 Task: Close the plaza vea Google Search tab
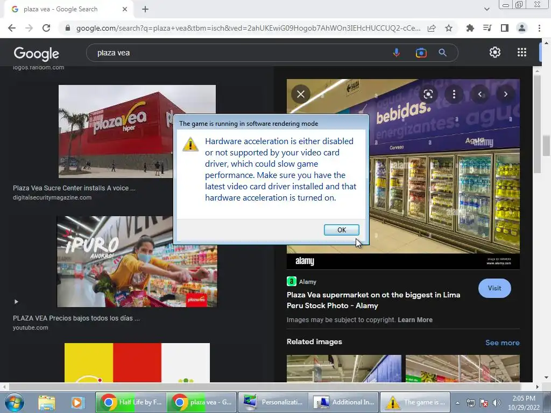coord(125,9)
